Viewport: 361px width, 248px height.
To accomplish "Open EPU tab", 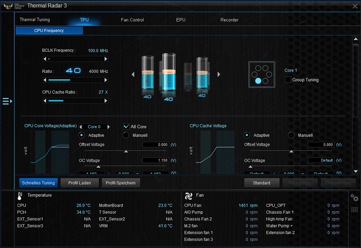I will [x=181, y=20].
